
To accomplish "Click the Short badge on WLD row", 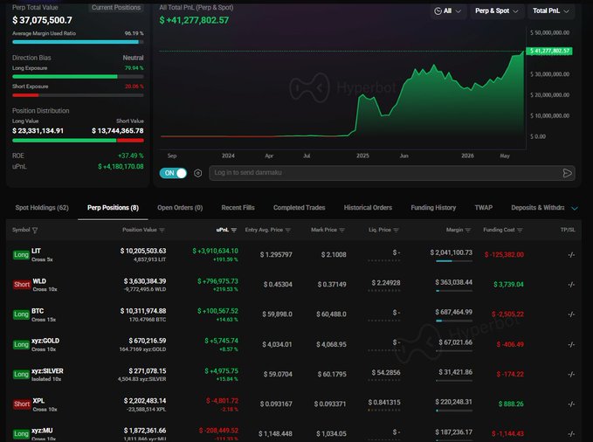I will click(x=22, y=285).
